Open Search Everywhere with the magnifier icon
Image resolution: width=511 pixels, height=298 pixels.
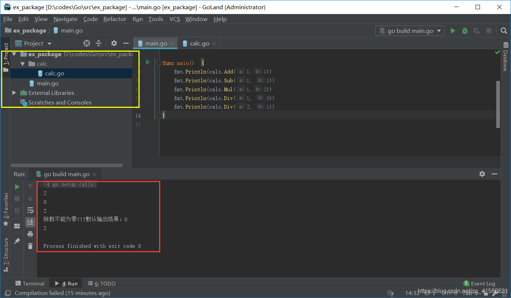click(504, 31)
